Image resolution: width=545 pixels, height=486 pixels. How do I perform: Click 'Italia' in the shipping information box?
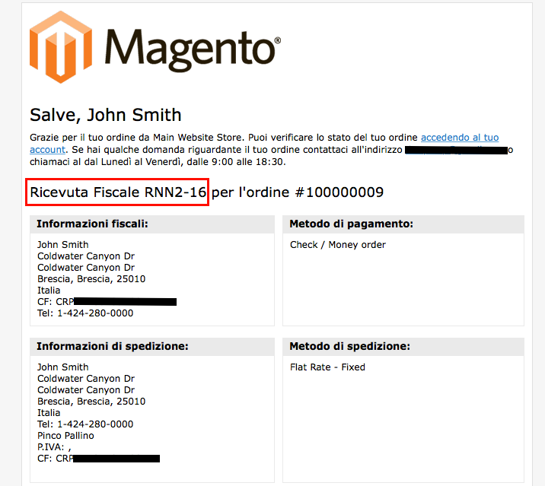tap(49, 413)
